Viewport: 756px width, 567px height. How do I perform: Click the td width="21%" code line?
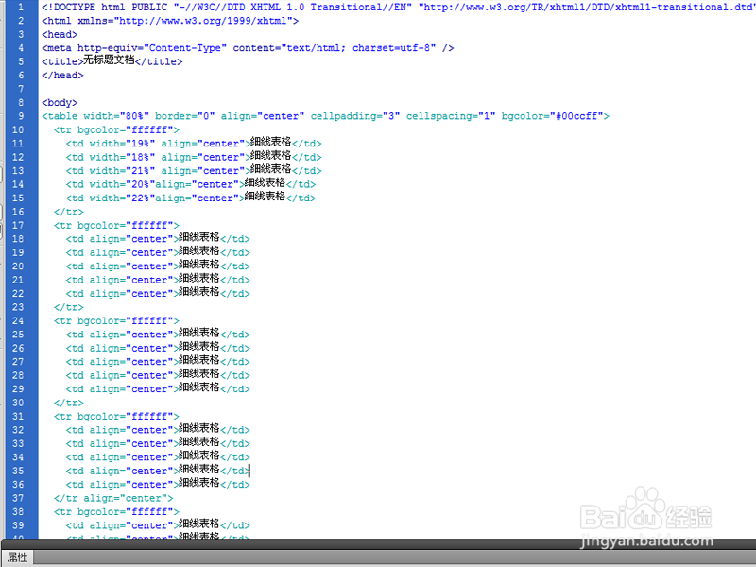(x=194, y=170)
